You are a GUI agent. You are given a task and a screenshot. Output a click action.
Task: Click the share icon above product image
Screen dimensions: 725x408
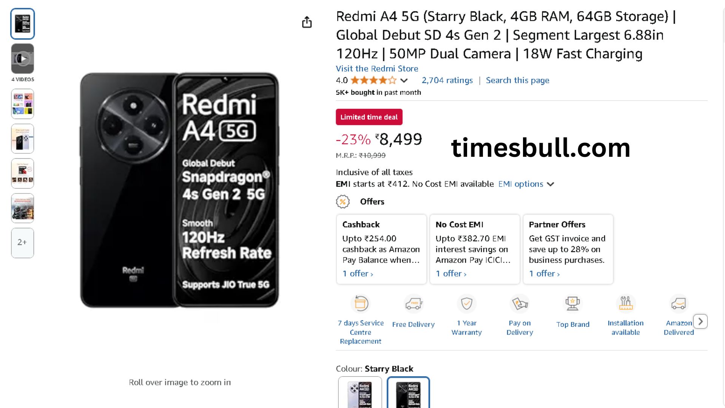(307, 22)
